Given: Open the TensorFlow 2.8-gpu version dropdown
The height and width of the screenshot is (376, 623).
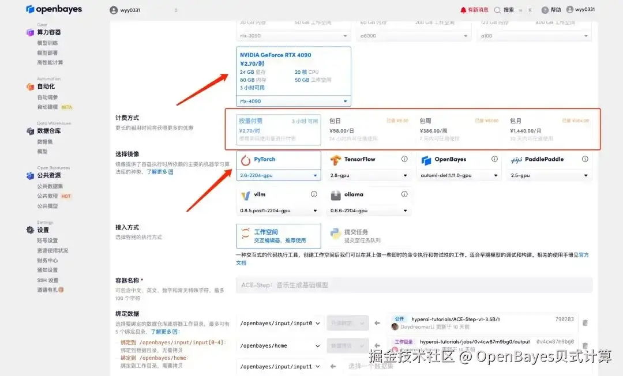Looking at the screenshot, I should coord(368,175).
